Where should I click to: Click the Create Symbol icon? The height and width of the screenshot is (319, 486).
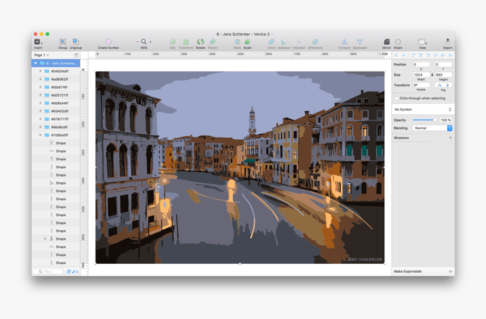click(108, 42)
